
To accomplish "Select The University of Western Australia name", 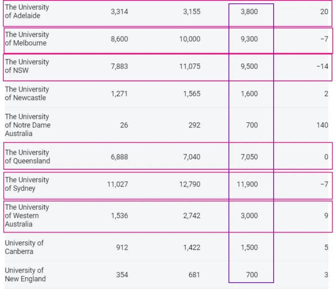I will pyautogui.click(x=27, y=216).
